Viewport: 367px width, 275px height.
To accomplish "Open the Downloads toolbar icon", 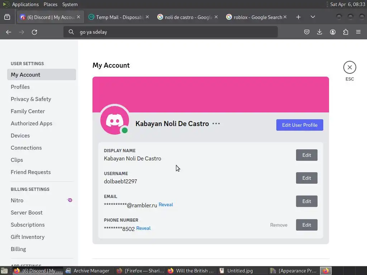I will [x=319, y=32].
